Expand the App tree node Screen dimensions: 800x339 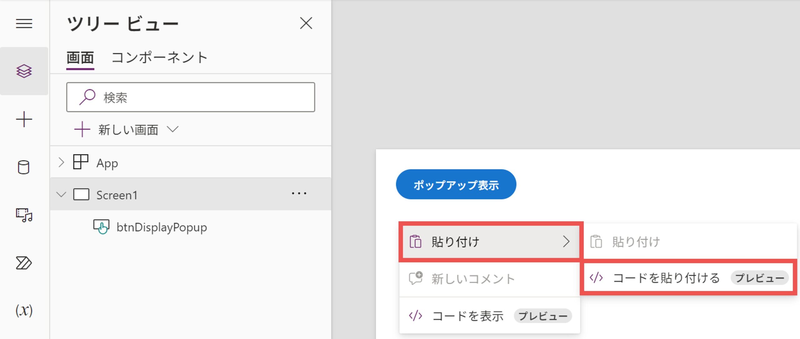61,162
